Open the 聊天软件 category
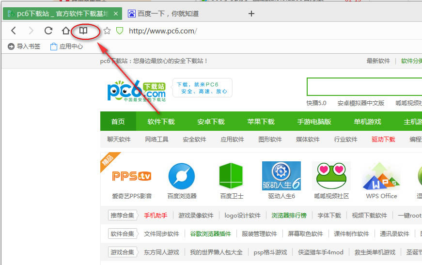422x265 pixels. pos(119,140)
